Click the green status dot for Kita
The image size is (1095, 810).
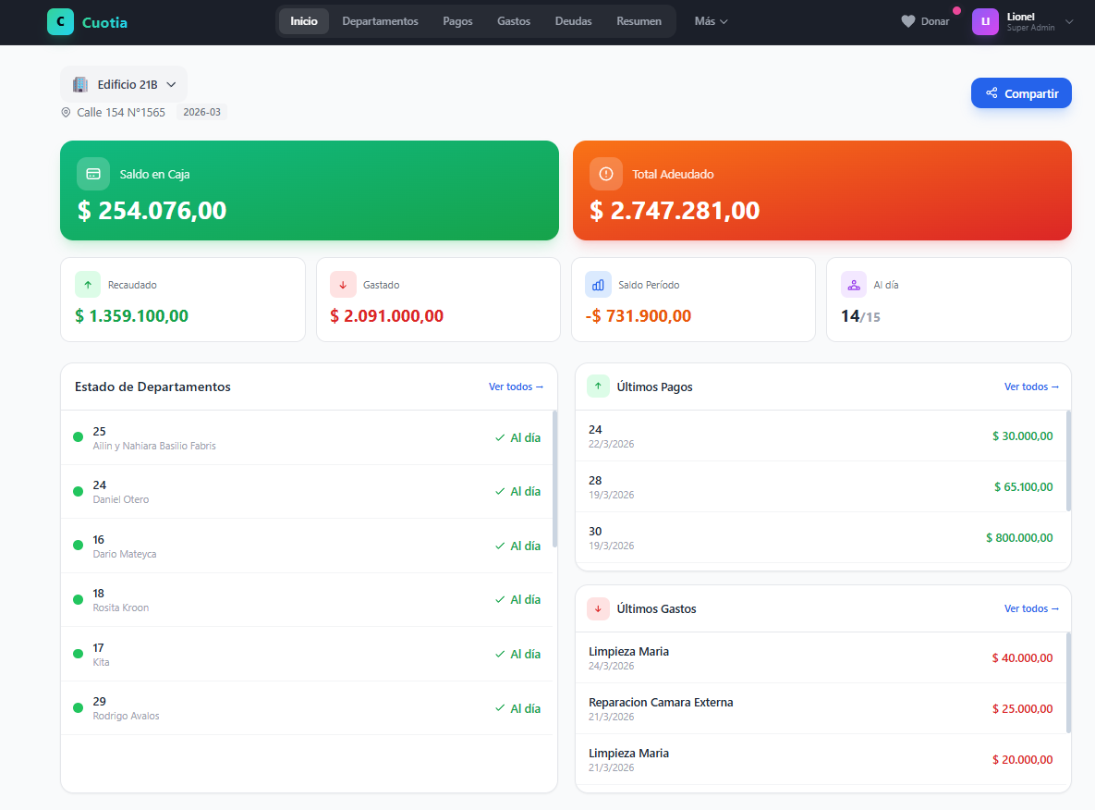pyautogui.click(x=79, y=654)
